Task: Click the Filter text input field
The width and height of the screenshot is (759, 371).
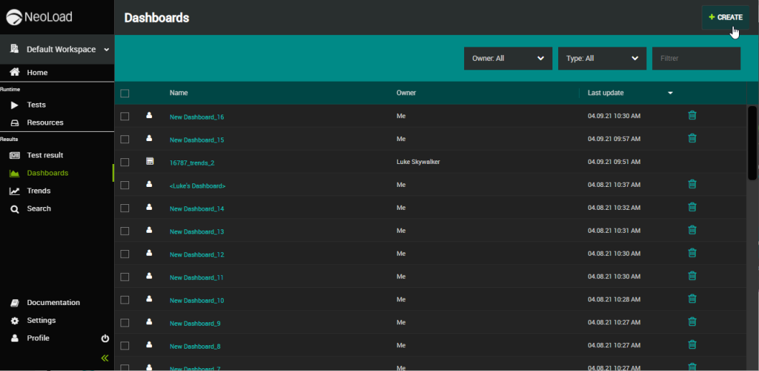Action: tap(695, 59)
